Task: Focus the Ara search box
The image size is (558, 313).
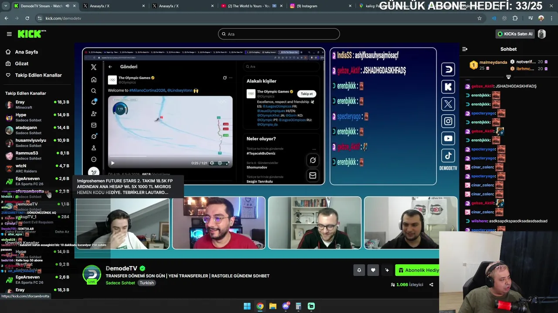Action: [x=279, y=34]
